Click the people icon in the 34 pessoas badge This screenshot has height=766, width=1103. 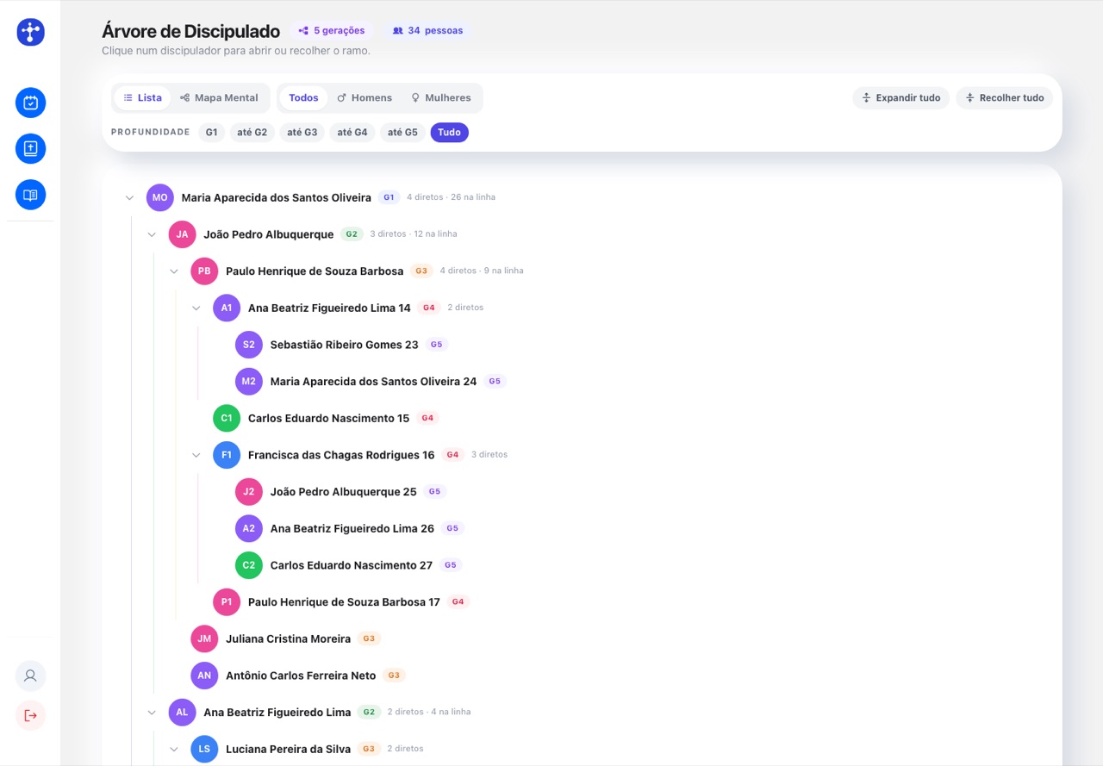coord(397,30)
